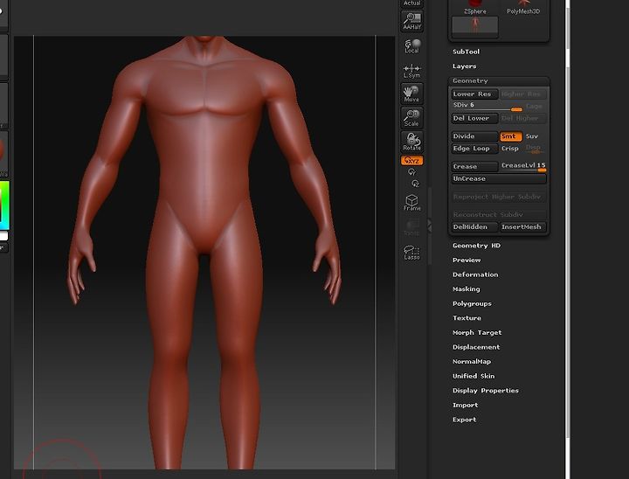The height and width of the screenshot is (479, 629).
Task: Adjust the CreaseLvl 15 slider
Action: click(x=523, y=166)
